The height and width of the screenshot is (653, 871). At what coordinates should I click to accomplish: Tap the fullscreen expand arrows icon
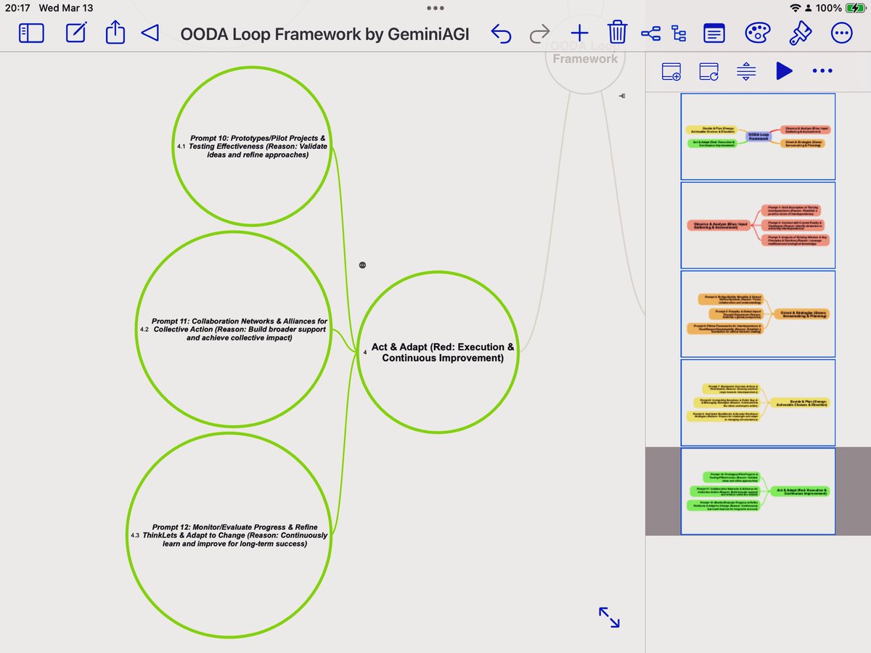tap(609, 617)
